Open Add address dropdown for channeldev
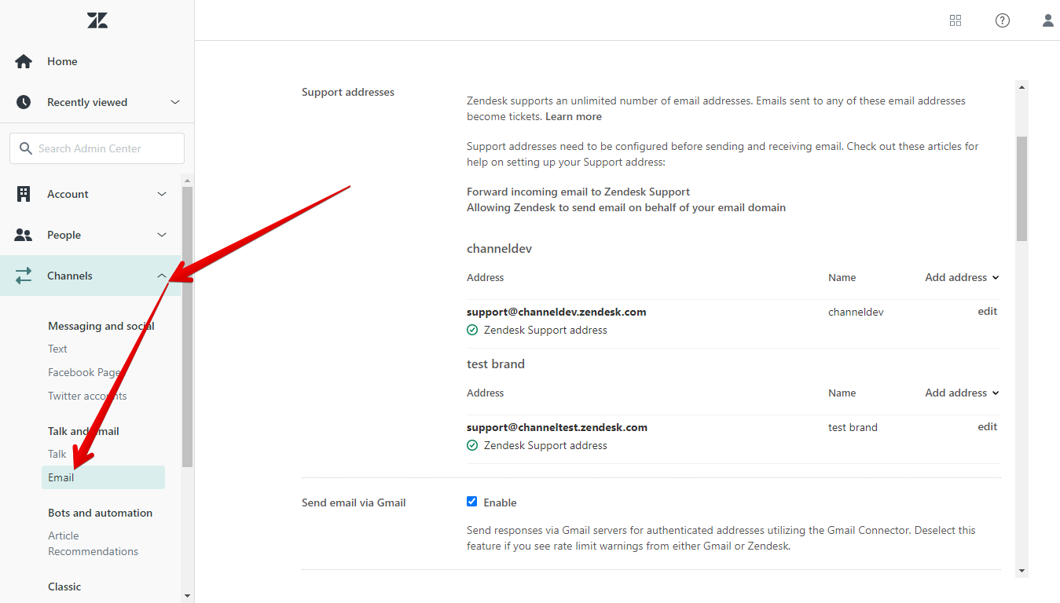 (962, 277)
